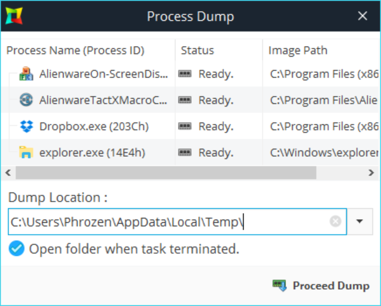381x306 pixels.
Task: Click the AlienwareOn-ScreenDisplay process icon
Action: click(26, 74)
